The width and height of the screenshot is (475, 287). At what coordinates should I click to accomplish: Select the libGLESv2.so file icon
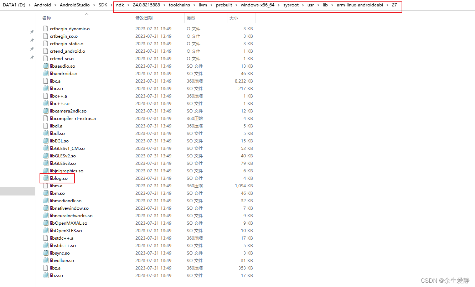[45, 156]
